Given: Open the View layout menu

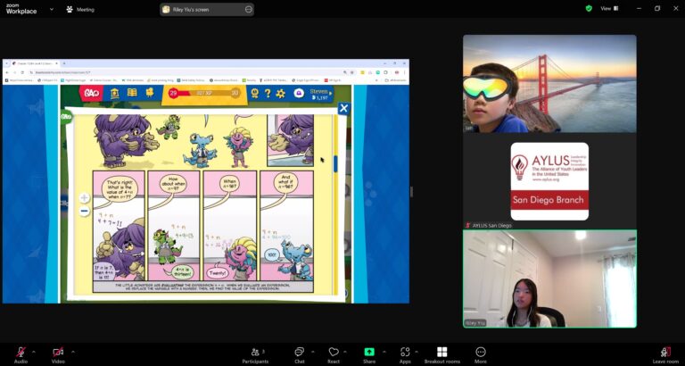Looking at the screenshot, I should tap(609, 8).
